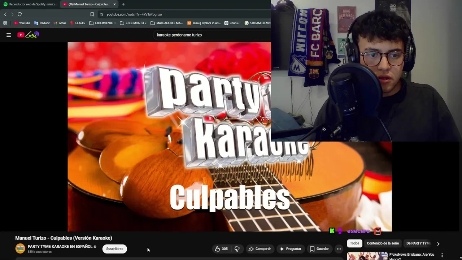This screenshot has width=462, height=260.
Task: Subscribe with the Suscribirse button
Action: tap(115, 249)
